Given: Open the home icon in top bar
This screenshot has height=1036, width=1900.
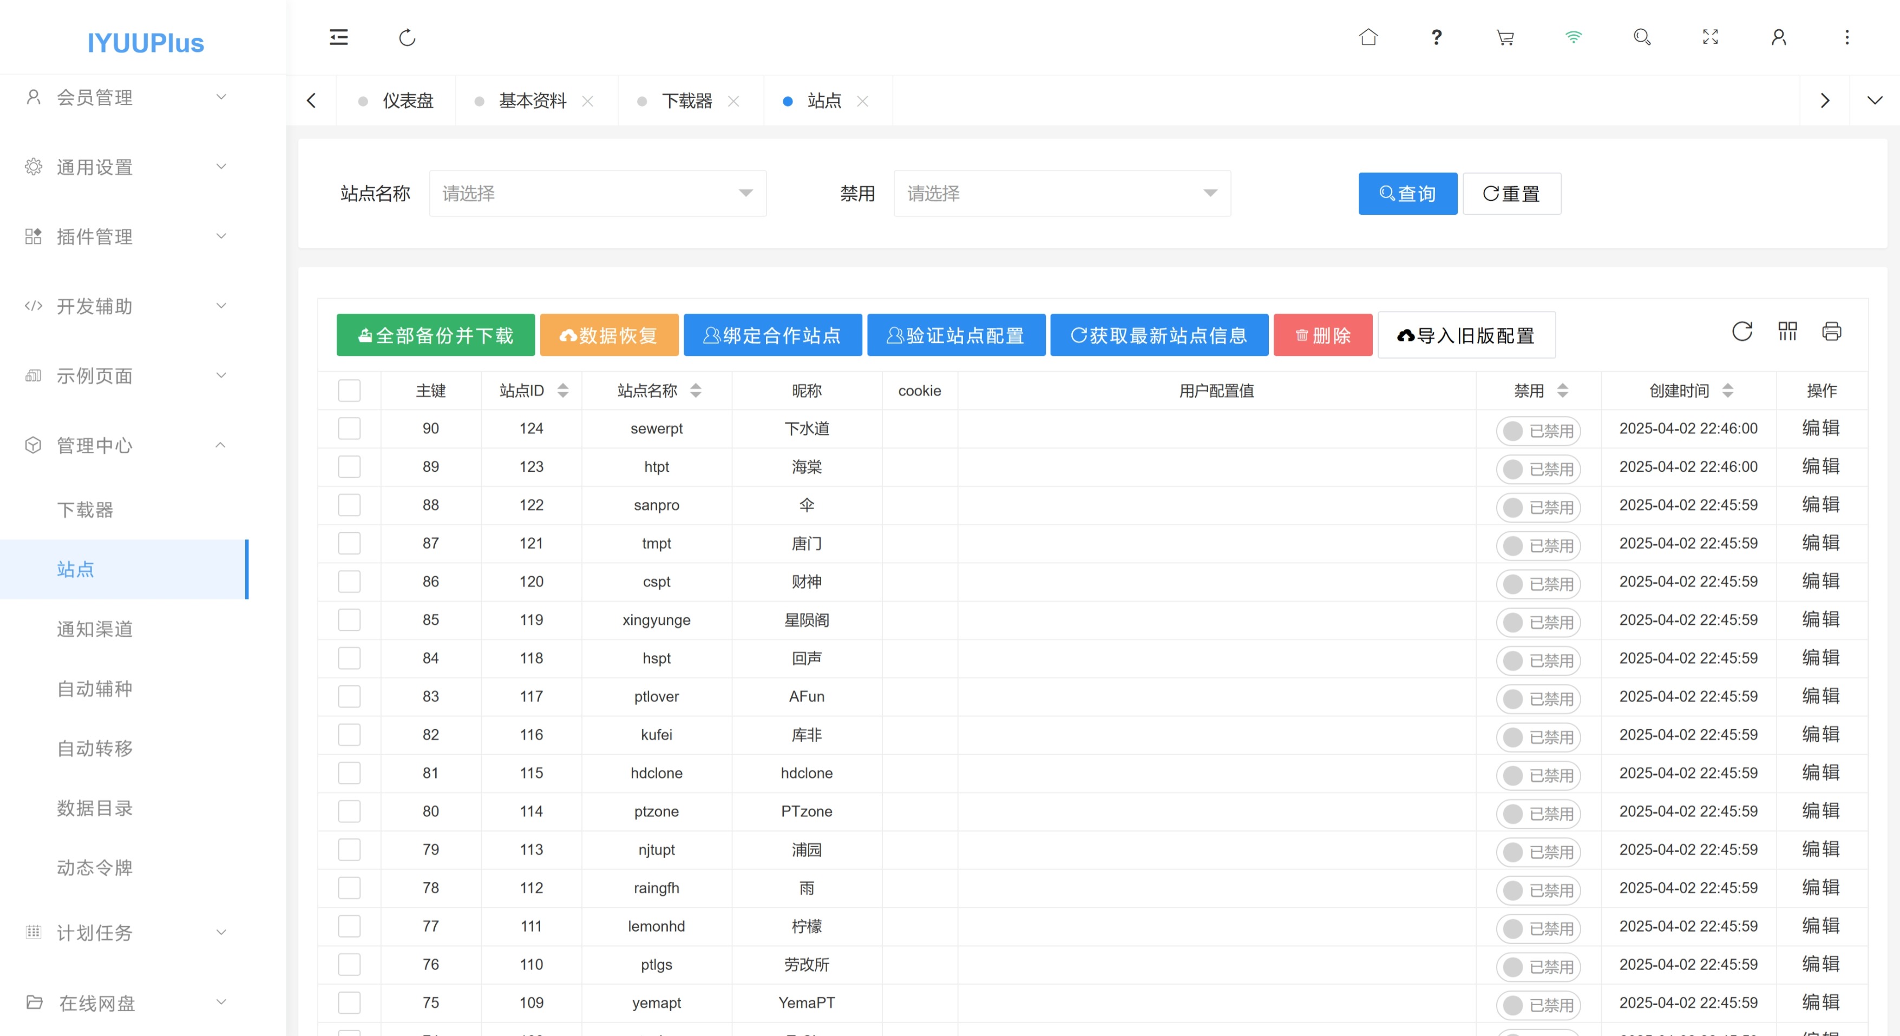Looking at the screenshot, I should click(1368, 37).
